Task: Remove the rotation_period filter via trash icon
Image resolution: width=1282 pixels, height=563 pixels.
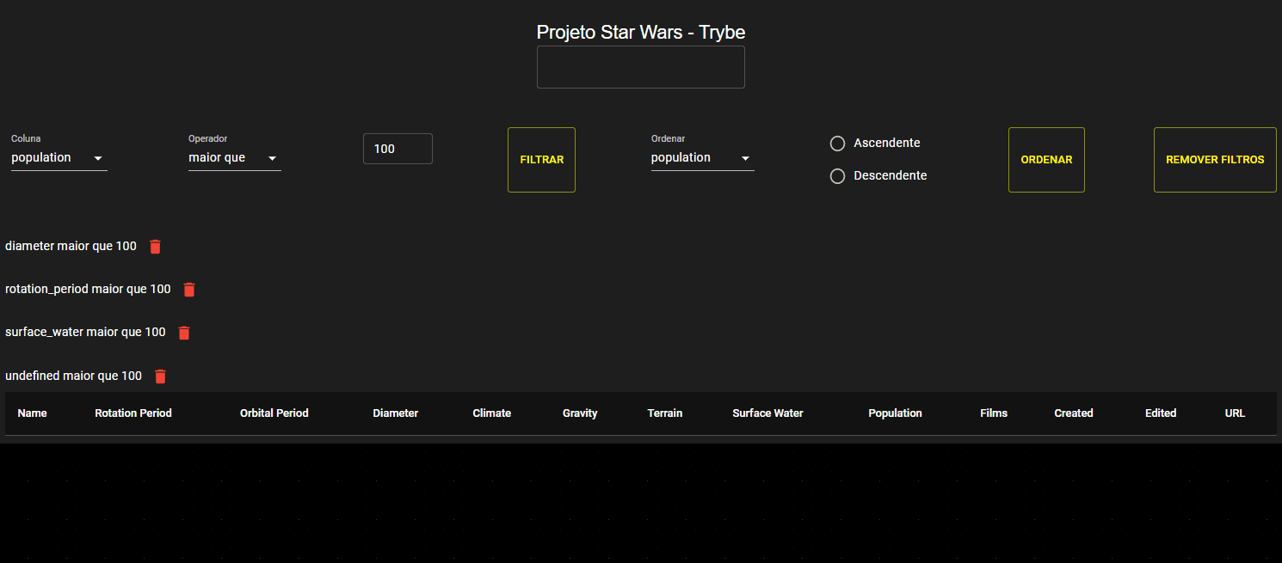Action: [189, 290]
